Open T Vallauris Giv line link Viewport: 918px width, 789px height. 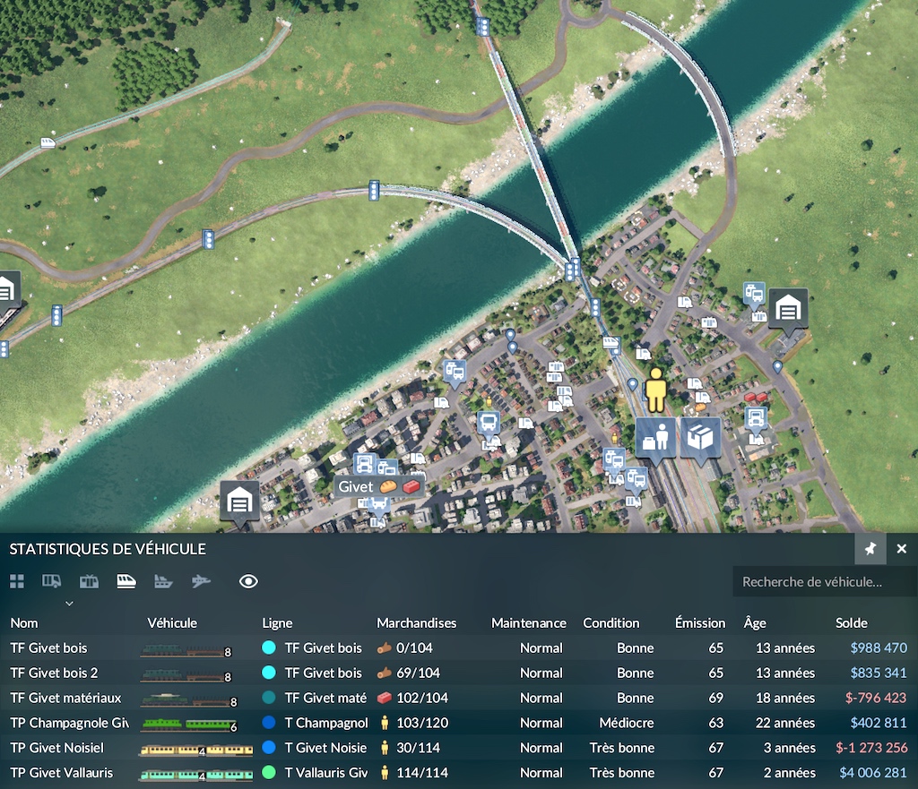point(326,773)
